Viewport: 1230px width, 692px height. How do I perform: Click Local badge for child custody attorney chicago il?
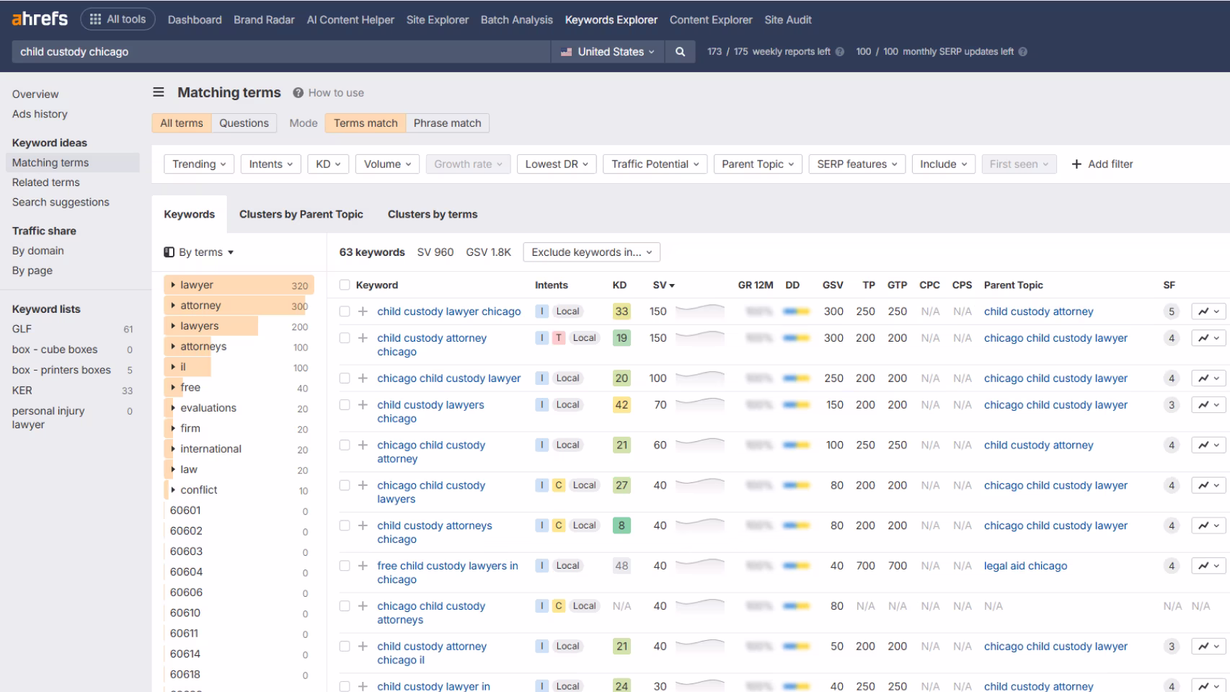point(567,647)
